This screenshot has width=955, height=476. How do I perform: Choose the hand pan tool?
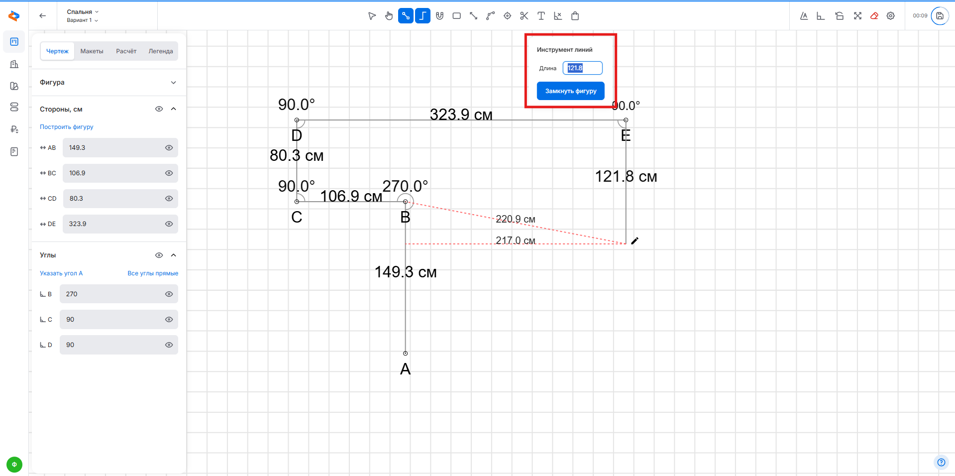point(389,16)
